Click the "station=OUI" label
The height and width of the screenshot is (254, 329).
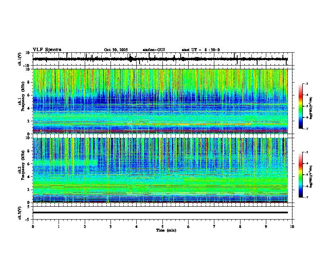click(x=154, y=50)
